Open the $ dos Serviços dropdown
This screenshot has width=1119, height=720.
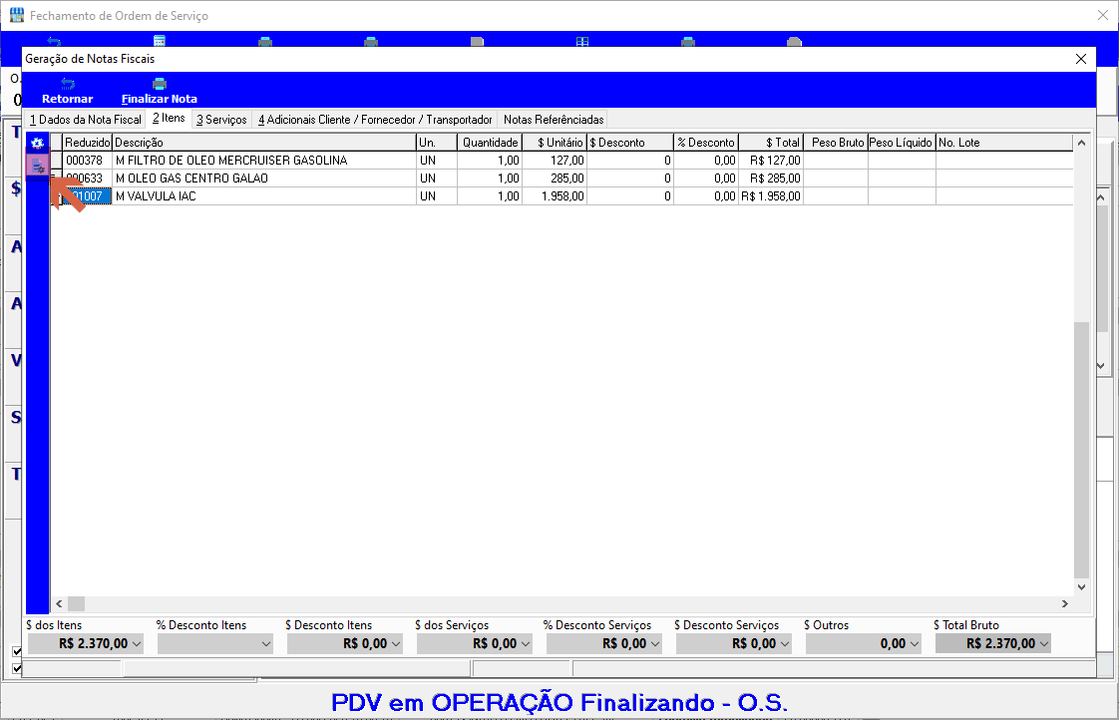point(526,643)
